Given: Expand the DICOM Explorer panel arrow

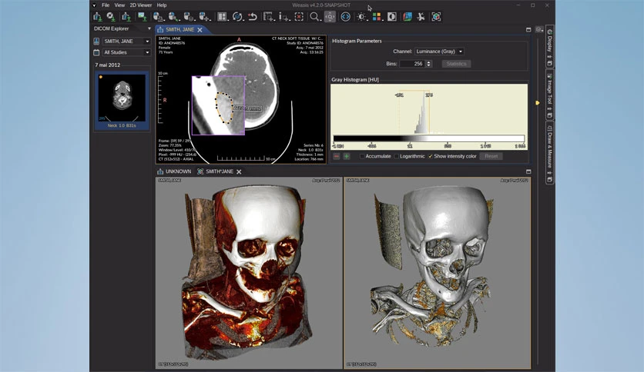Looking at the screenshot, I should (149, 28).
